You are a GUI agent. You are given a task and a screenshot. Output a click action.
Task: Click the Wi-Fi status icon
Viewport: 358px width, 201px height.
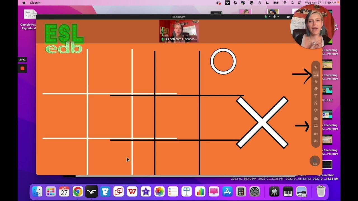(x=285, y=3)
